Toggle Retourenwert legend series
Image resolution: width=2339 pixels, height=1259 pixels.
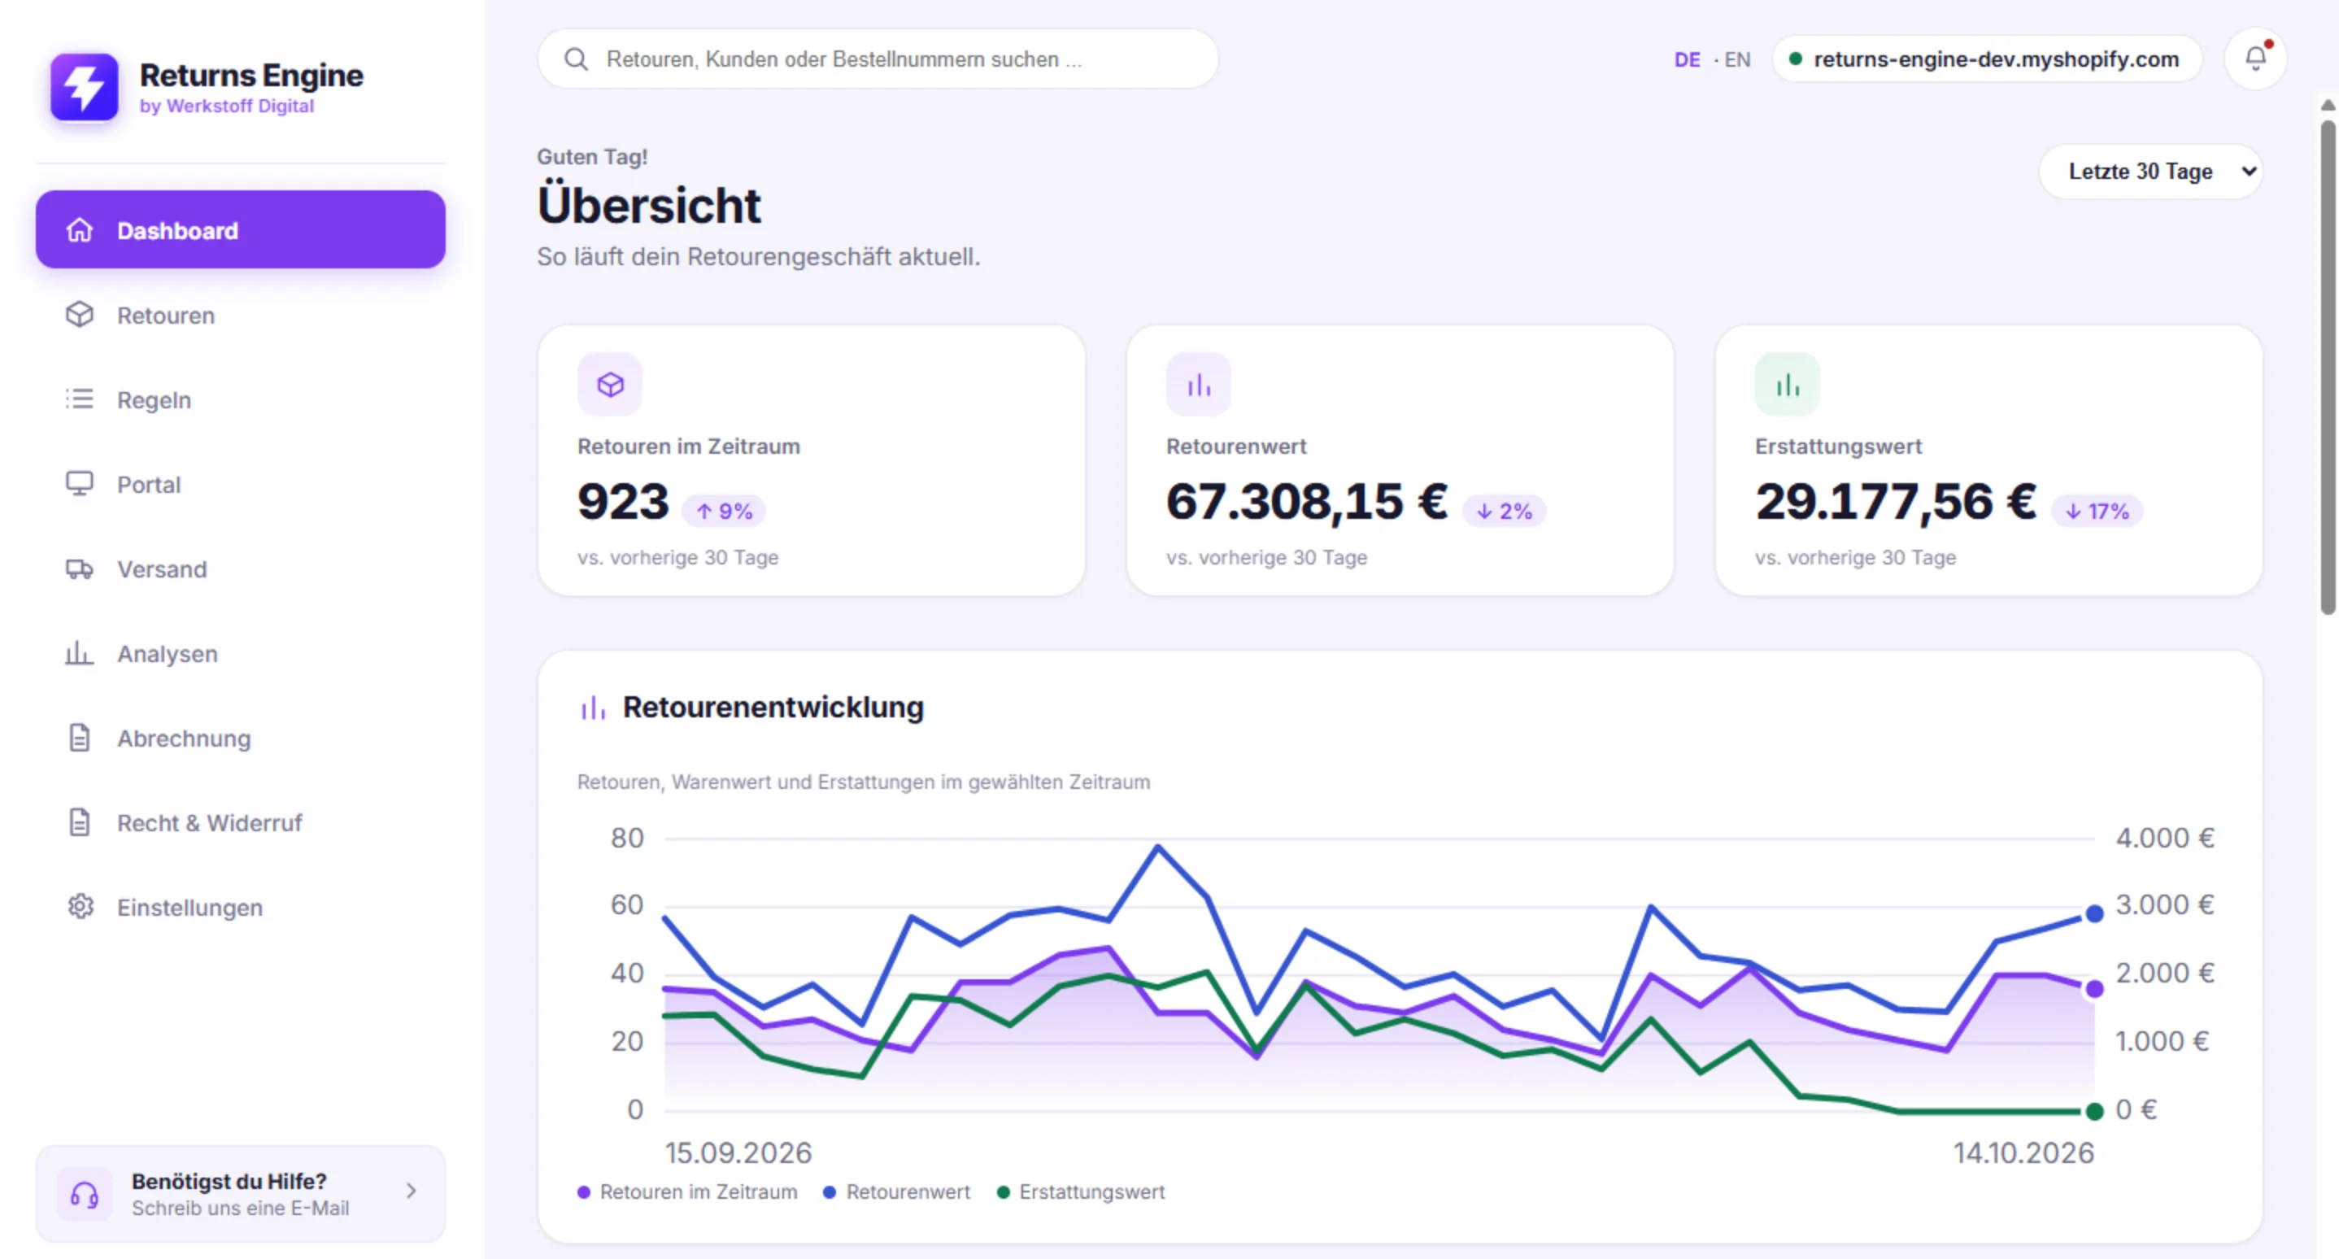pyautogui.click(x=896, y=1191)
